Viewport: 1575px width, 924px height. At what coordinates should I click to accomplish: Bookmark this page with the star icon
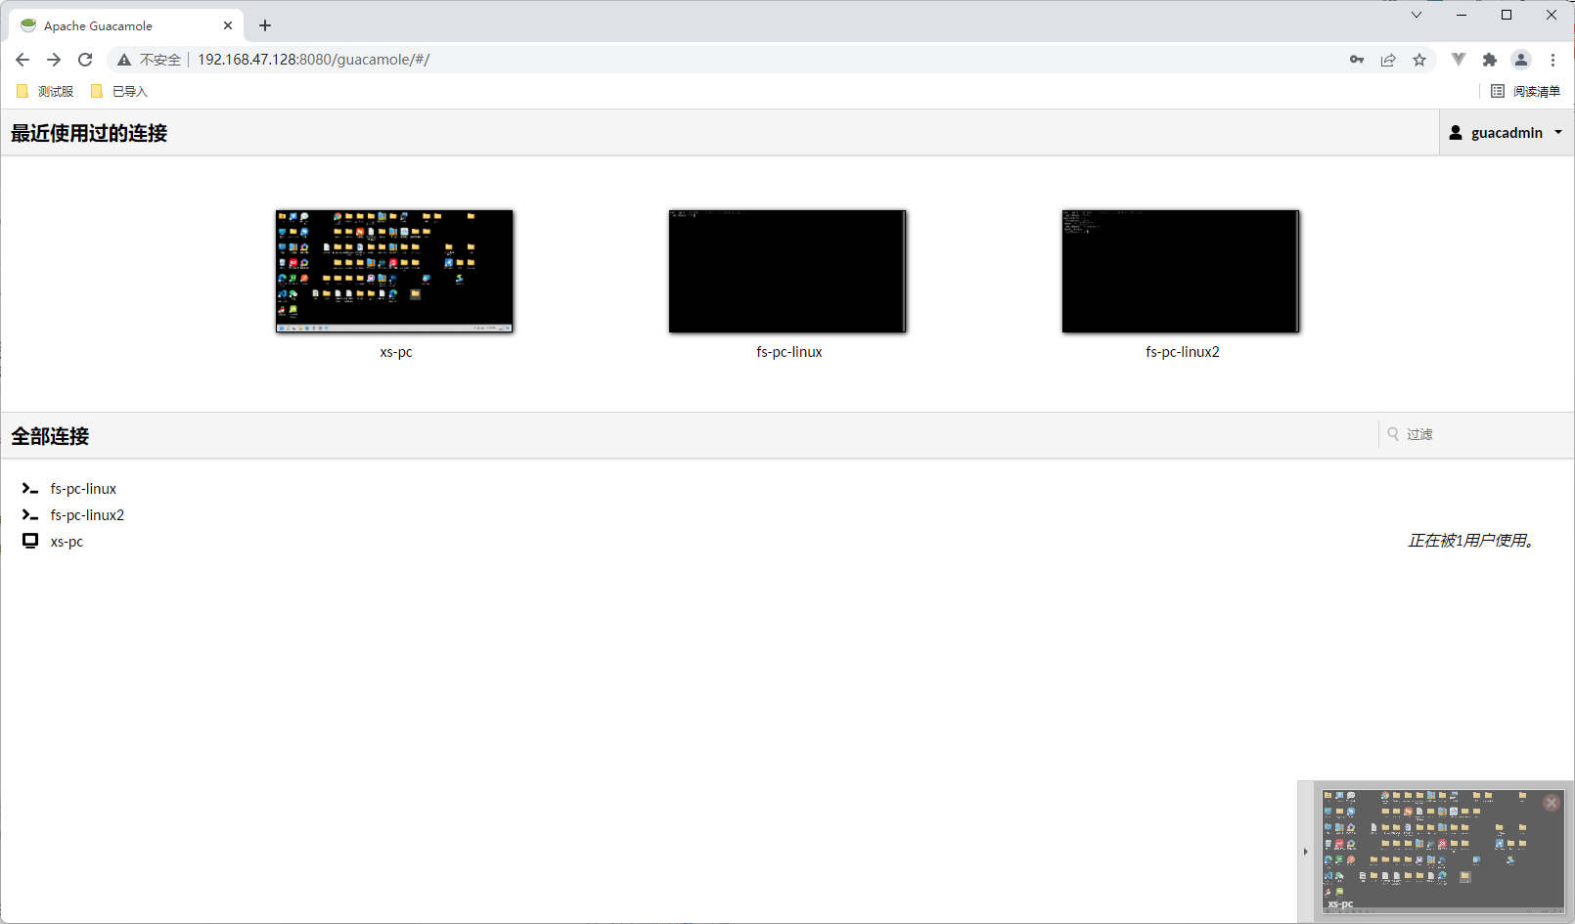pos(1419,60)
